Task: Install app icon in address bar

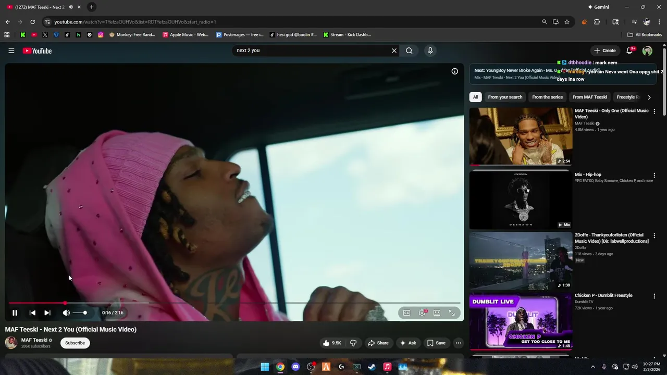Action: [x=555, y=22]
